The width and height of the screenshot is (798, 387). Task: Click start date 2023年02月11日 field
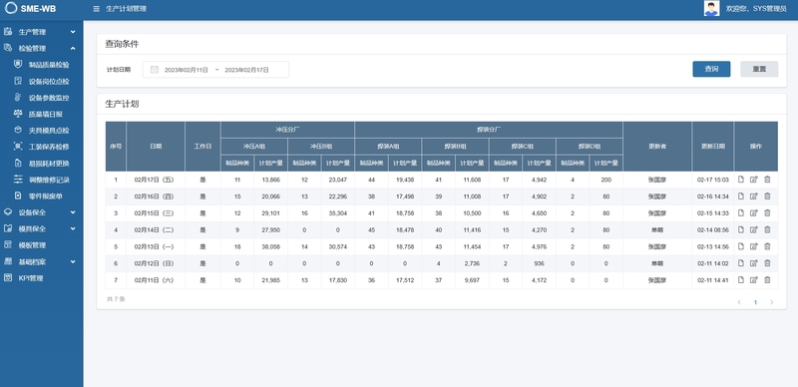tap(187, 70)
